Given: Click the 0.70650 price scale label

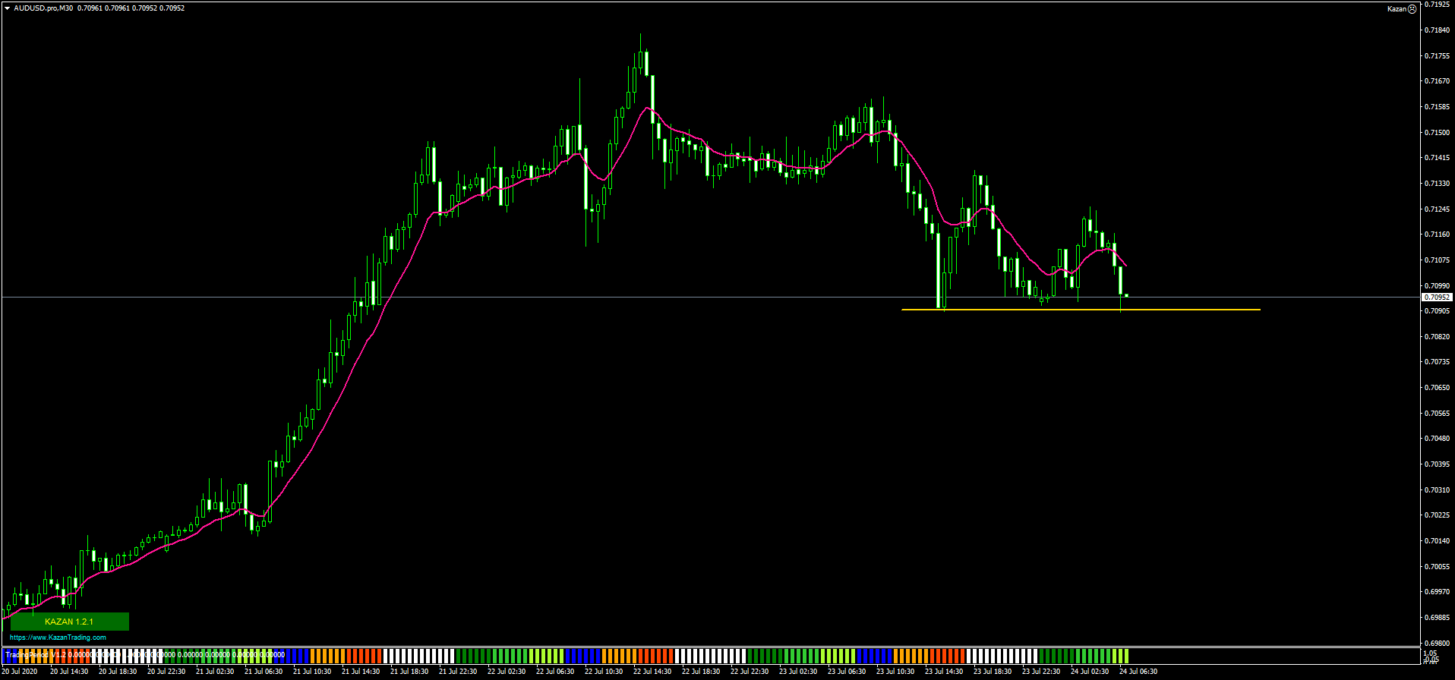Looking at the screenshot, I should click(1438, 388).
